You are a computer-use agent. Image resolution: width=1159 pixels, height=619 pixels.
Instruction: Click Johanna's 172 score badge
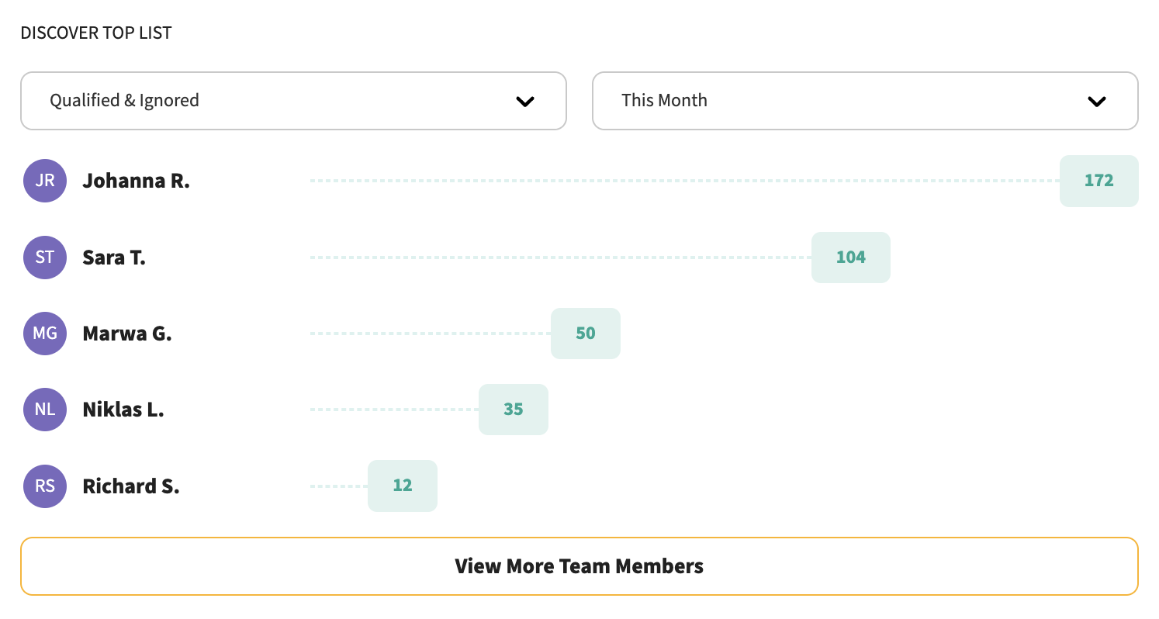pos(1098,181)
